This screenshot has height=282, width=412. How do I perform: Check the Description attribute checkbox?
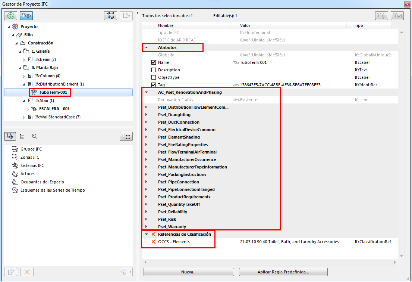click(x=154, y=70)
